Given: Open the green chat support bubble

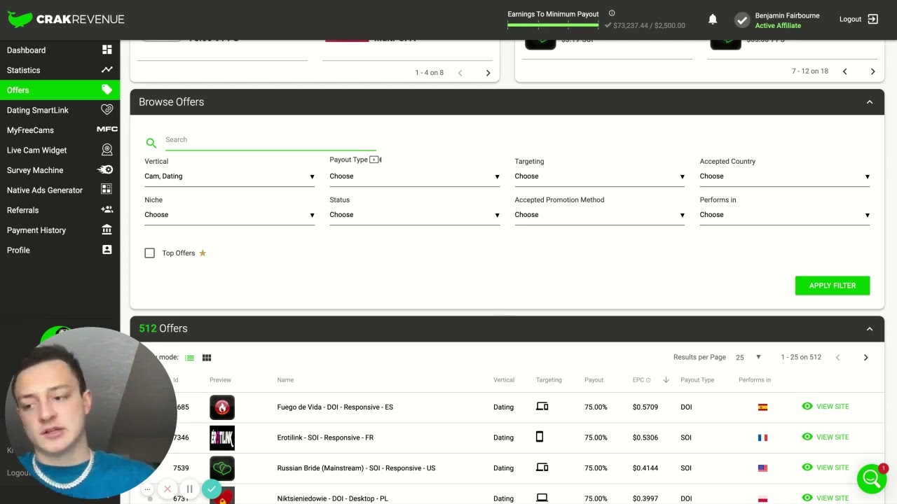Looking at the screenshot, I should (x=872, y=478).
